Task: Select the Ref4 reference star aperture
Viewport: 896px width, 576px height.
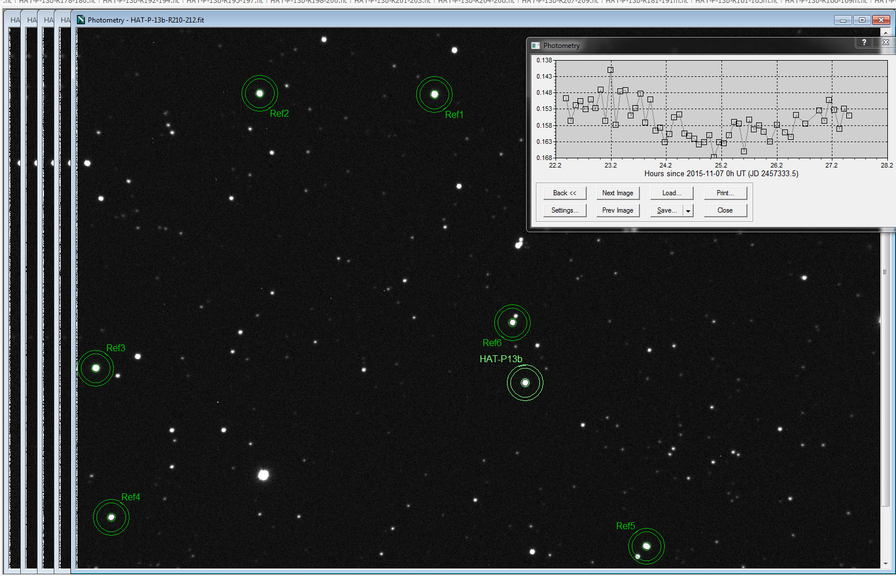Action: [x=111, y=517]
